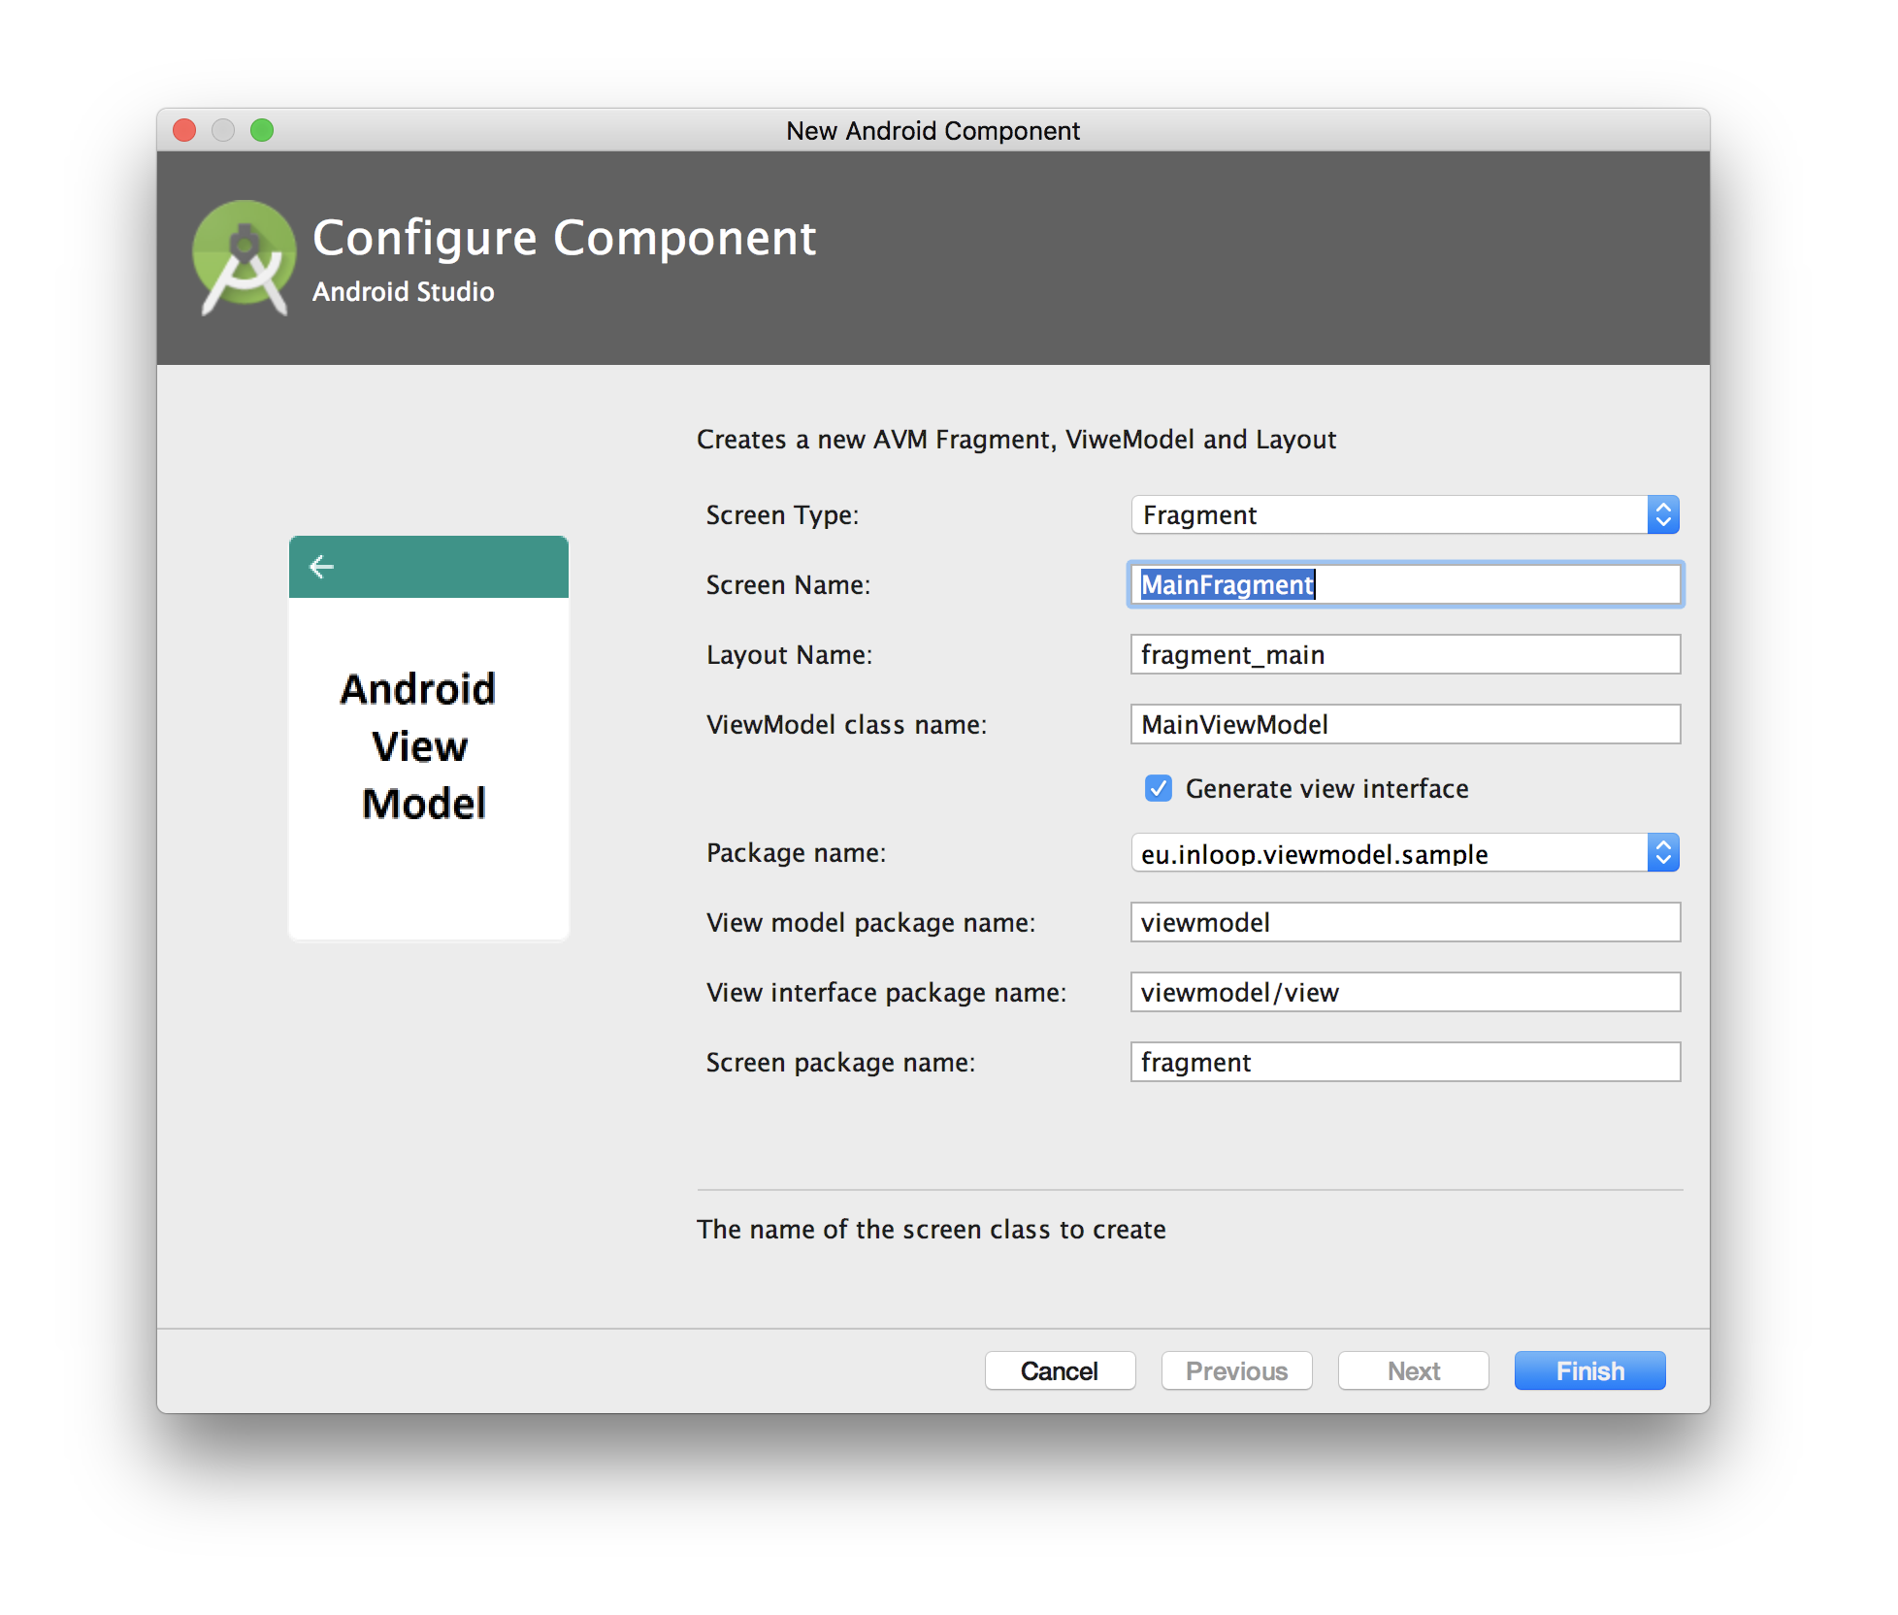Select the MainFragment screen name field
1898x1615 pixels.
tap(1404, 584)
